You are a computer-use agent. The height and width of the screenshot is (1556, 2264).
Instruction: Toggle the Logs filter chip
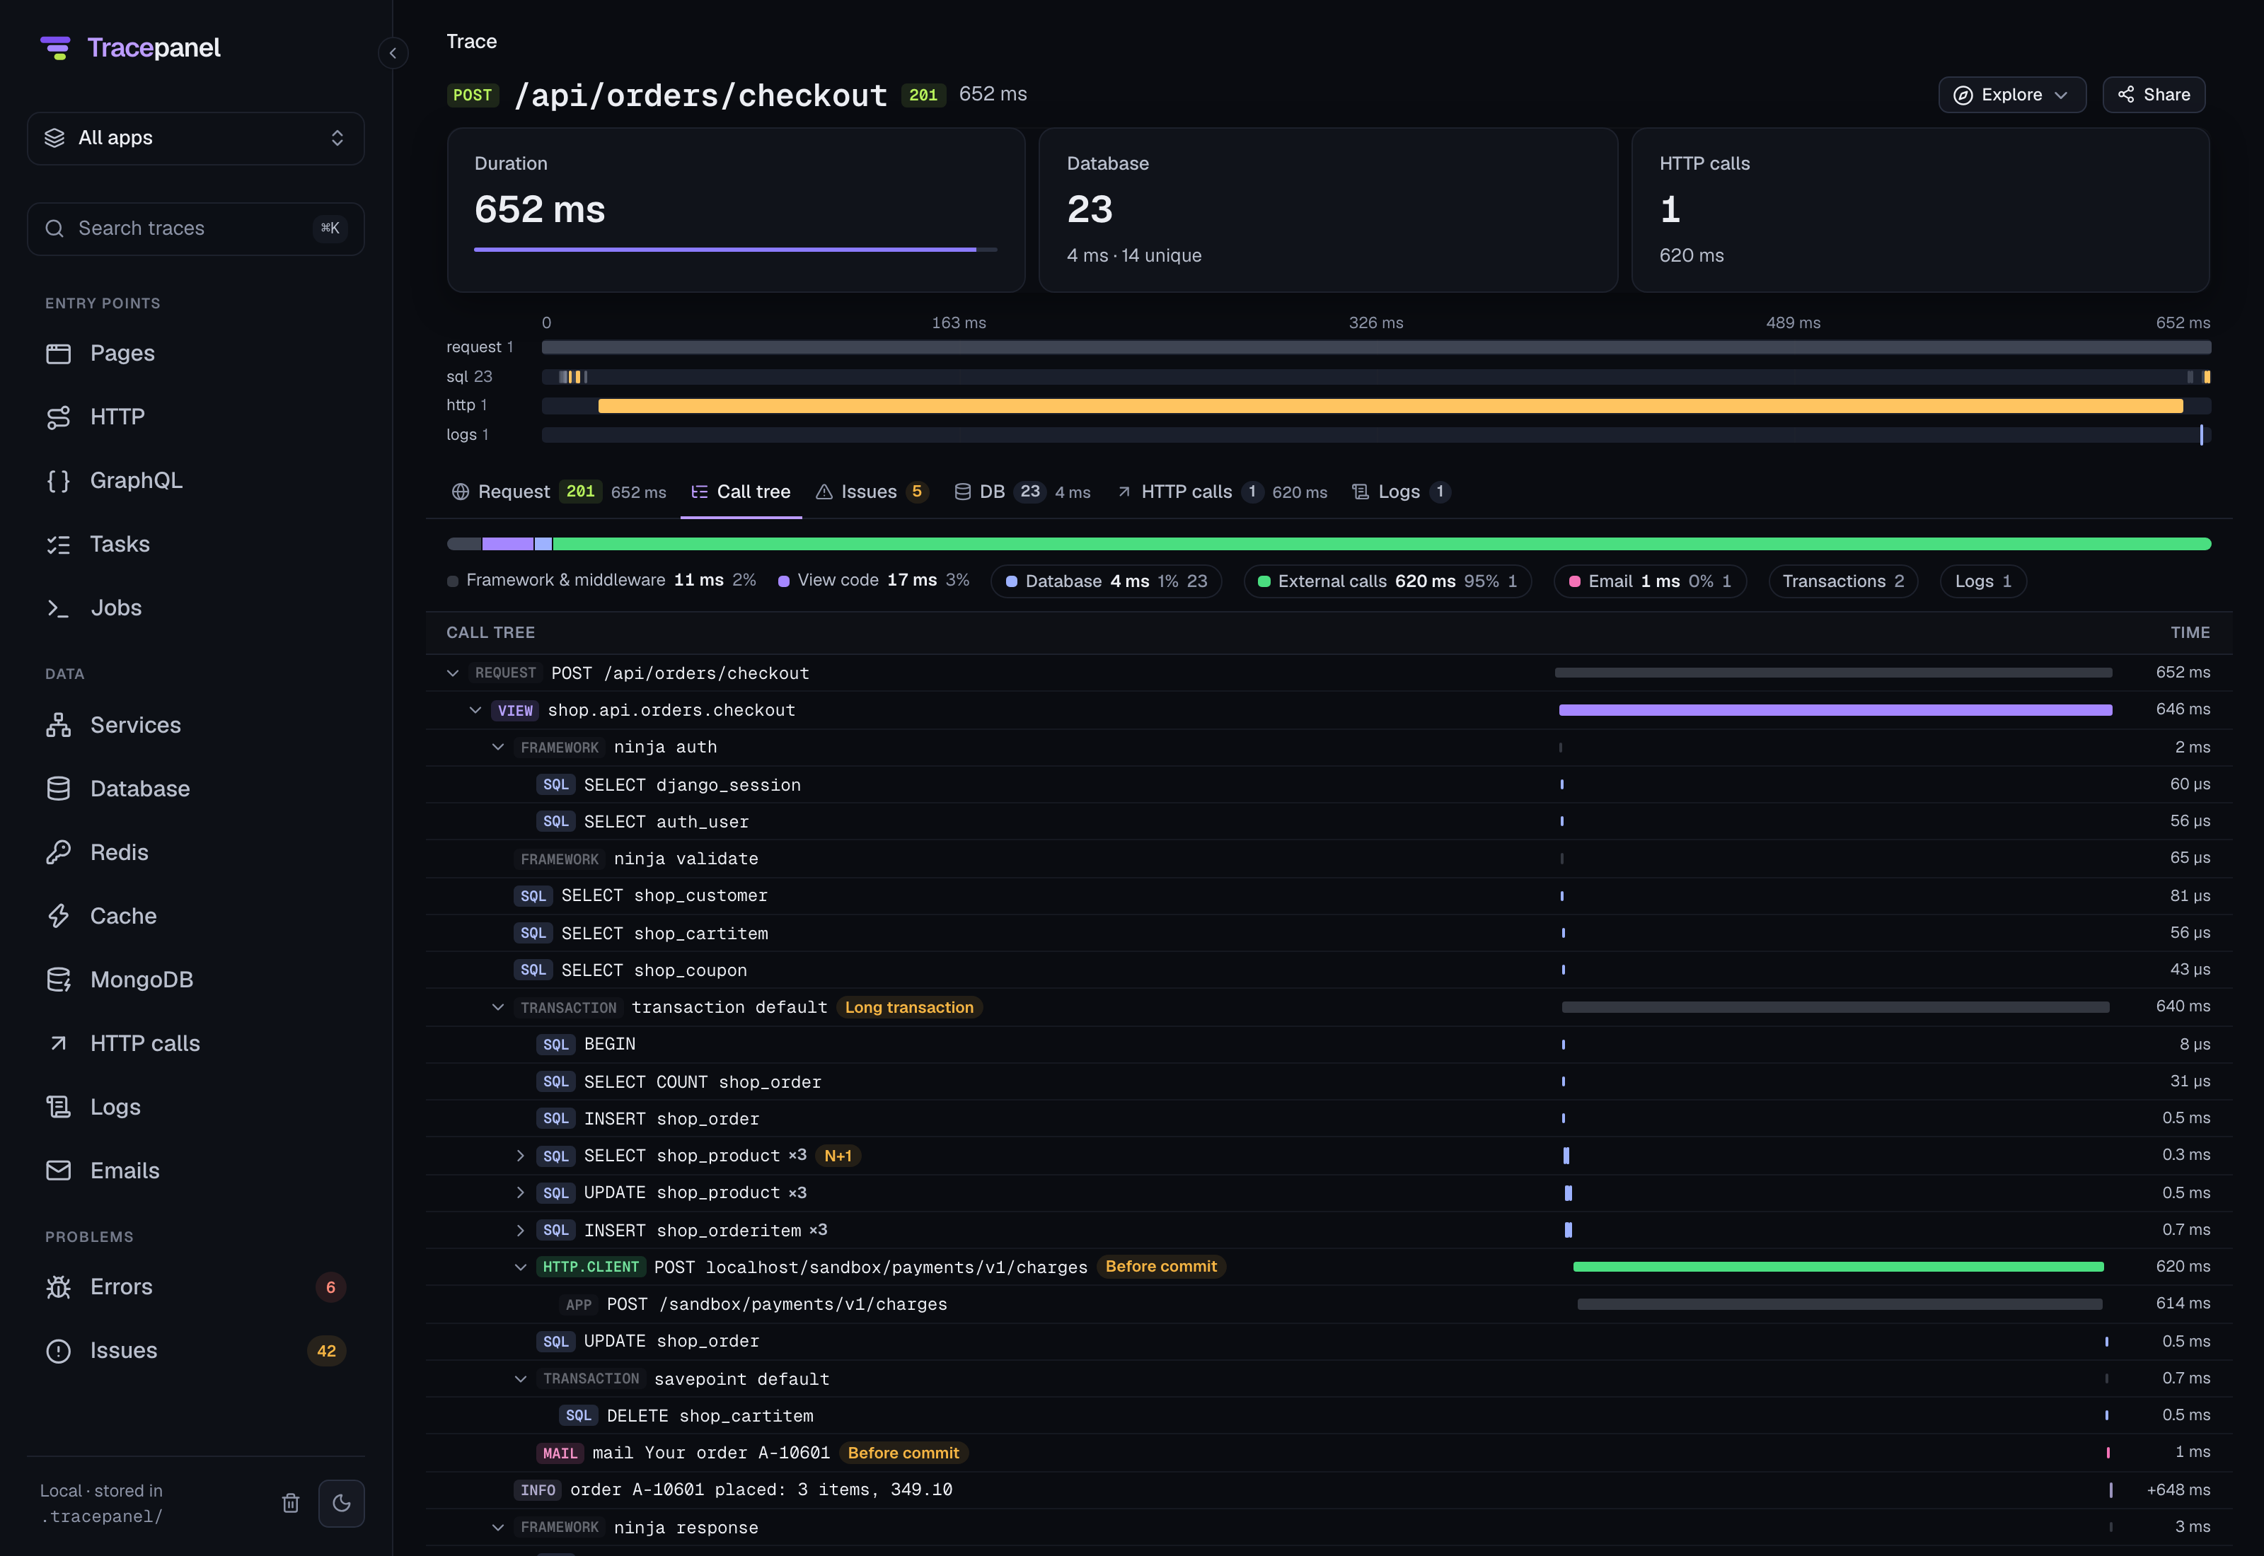(1982, 581)
